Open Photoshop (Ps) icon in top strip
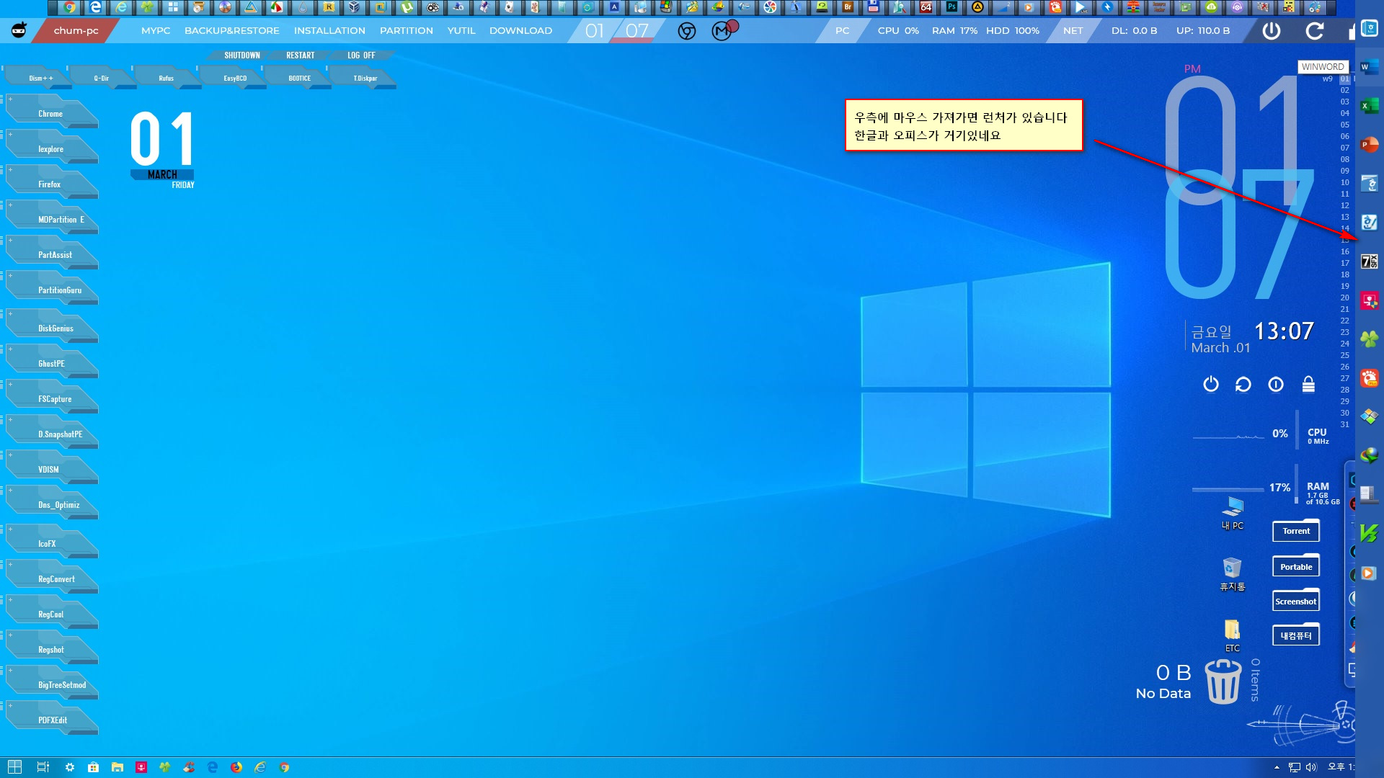The width and height of the screenshot is (1384, 778). pyautogui.click(x=951, y=7)
